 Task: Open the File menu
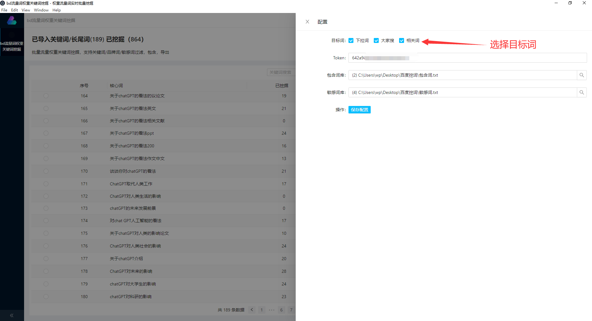[x=4, y=10]
